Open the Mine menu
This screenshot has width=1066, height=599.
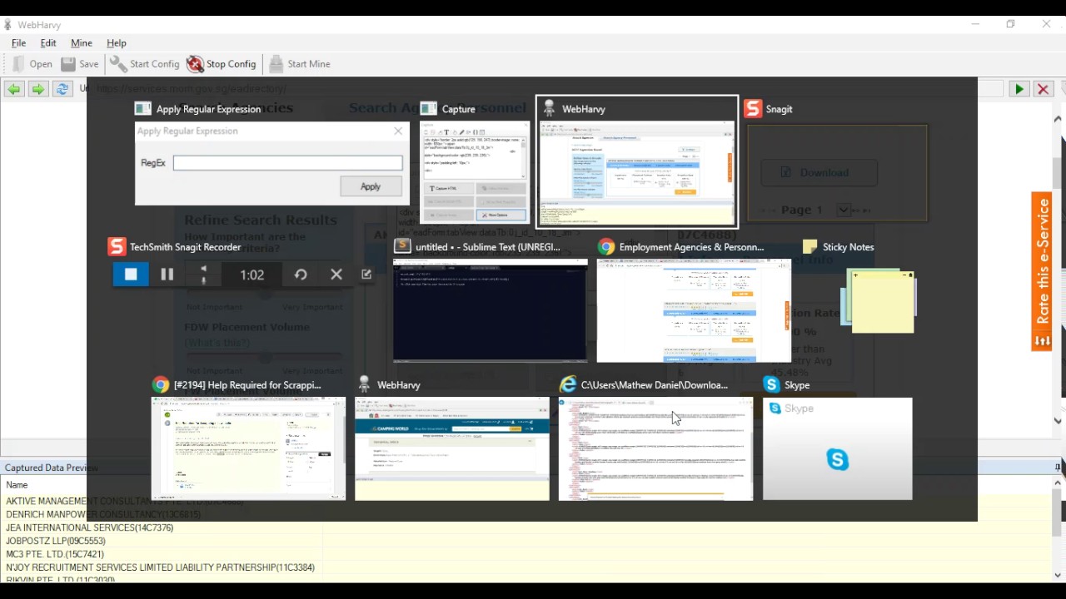point(82,42)
